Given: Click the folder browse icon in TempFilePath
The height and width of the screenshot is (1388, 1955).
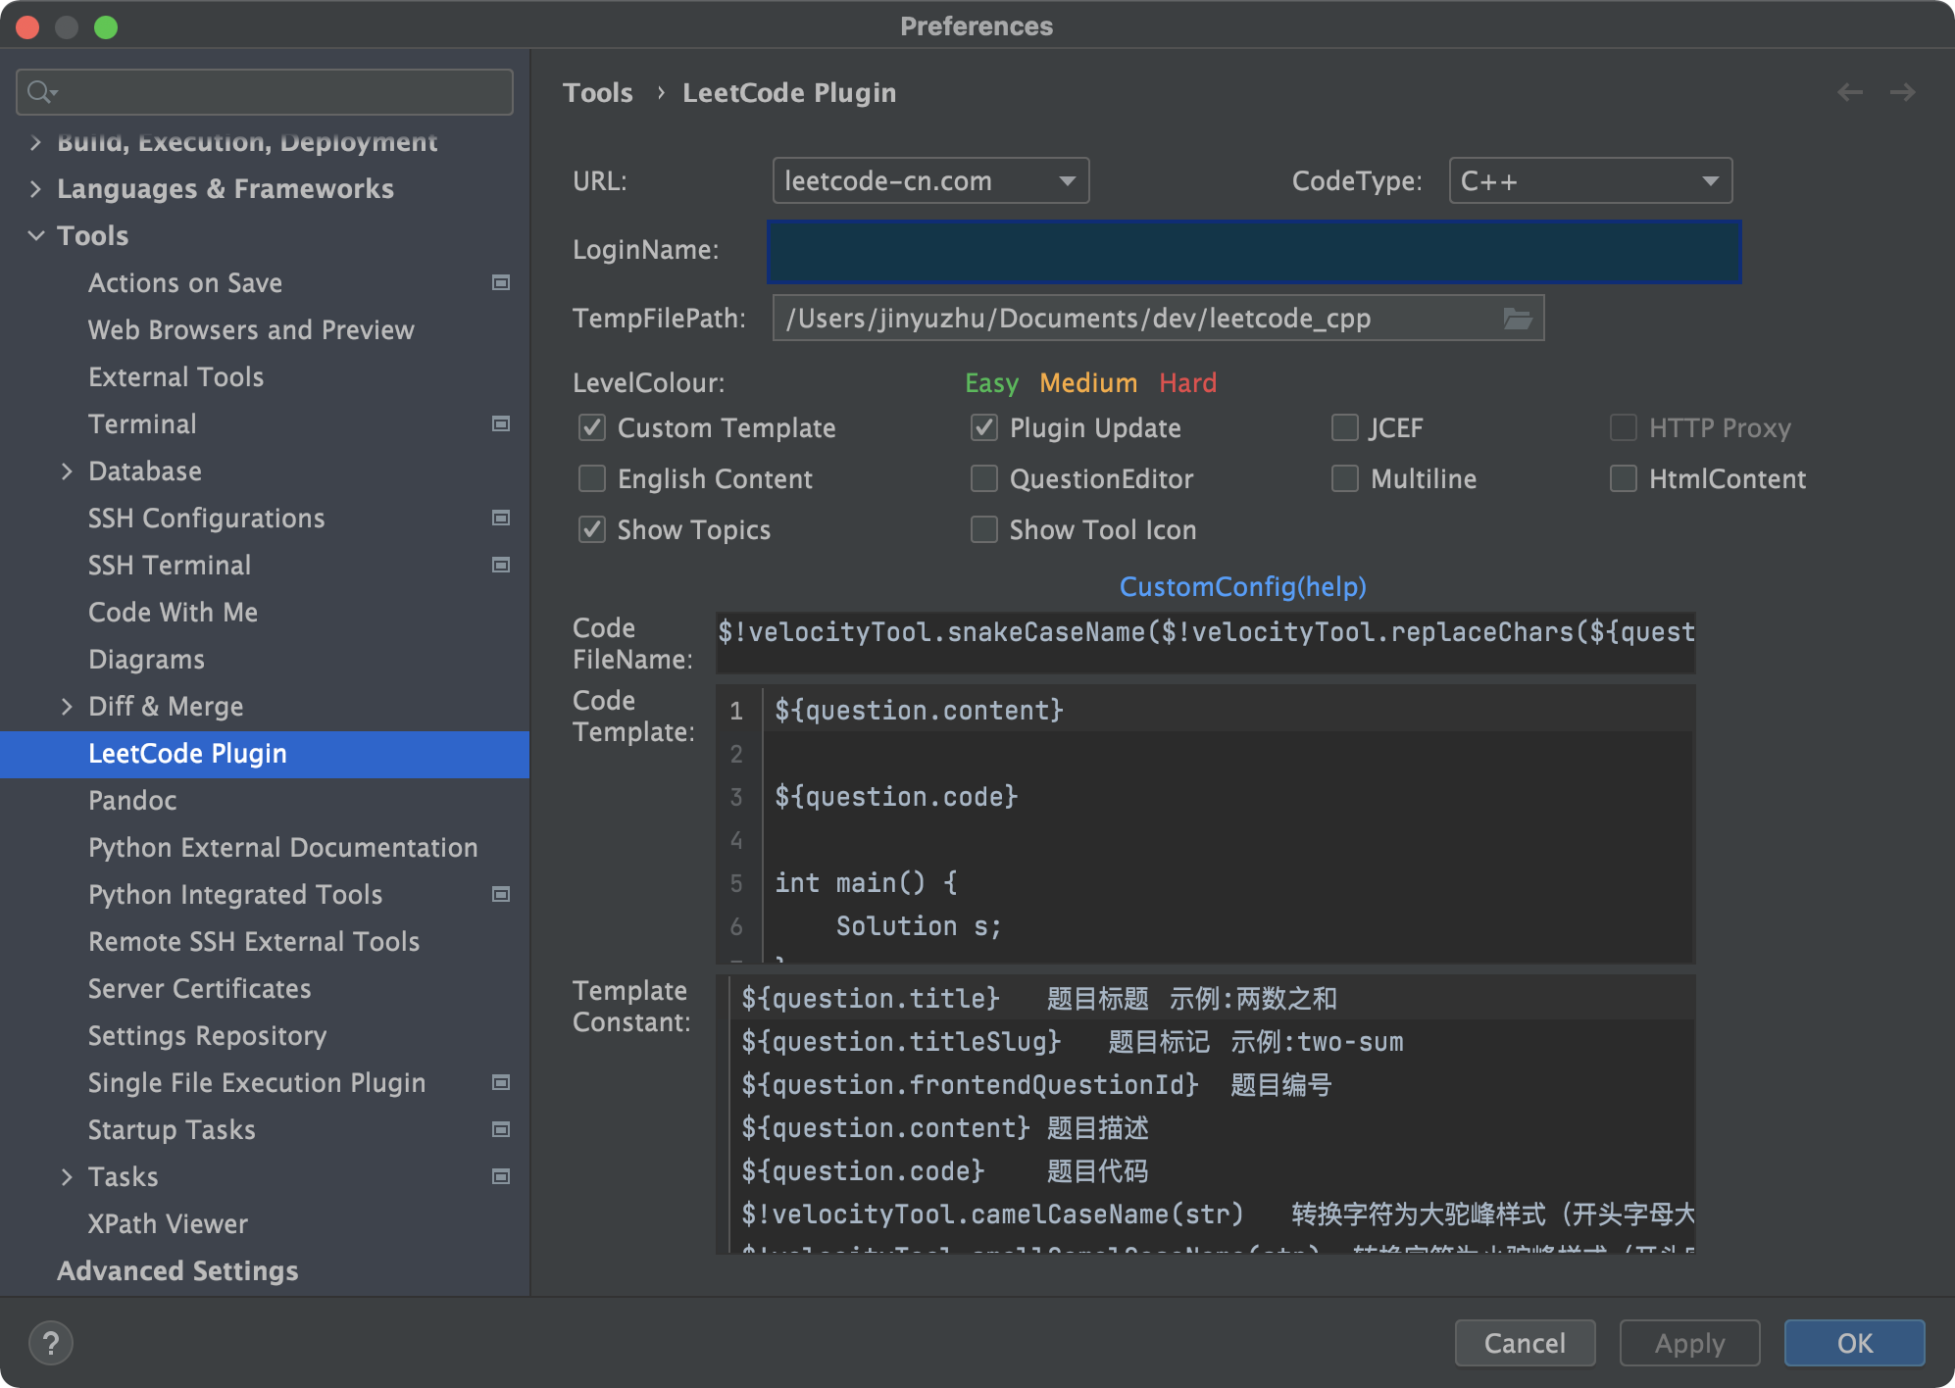Looking at the screenshot, I should click(x=1517, y=319).
